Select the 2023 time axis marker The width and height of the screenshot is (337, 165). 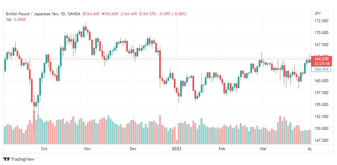[x=176, y=149]
